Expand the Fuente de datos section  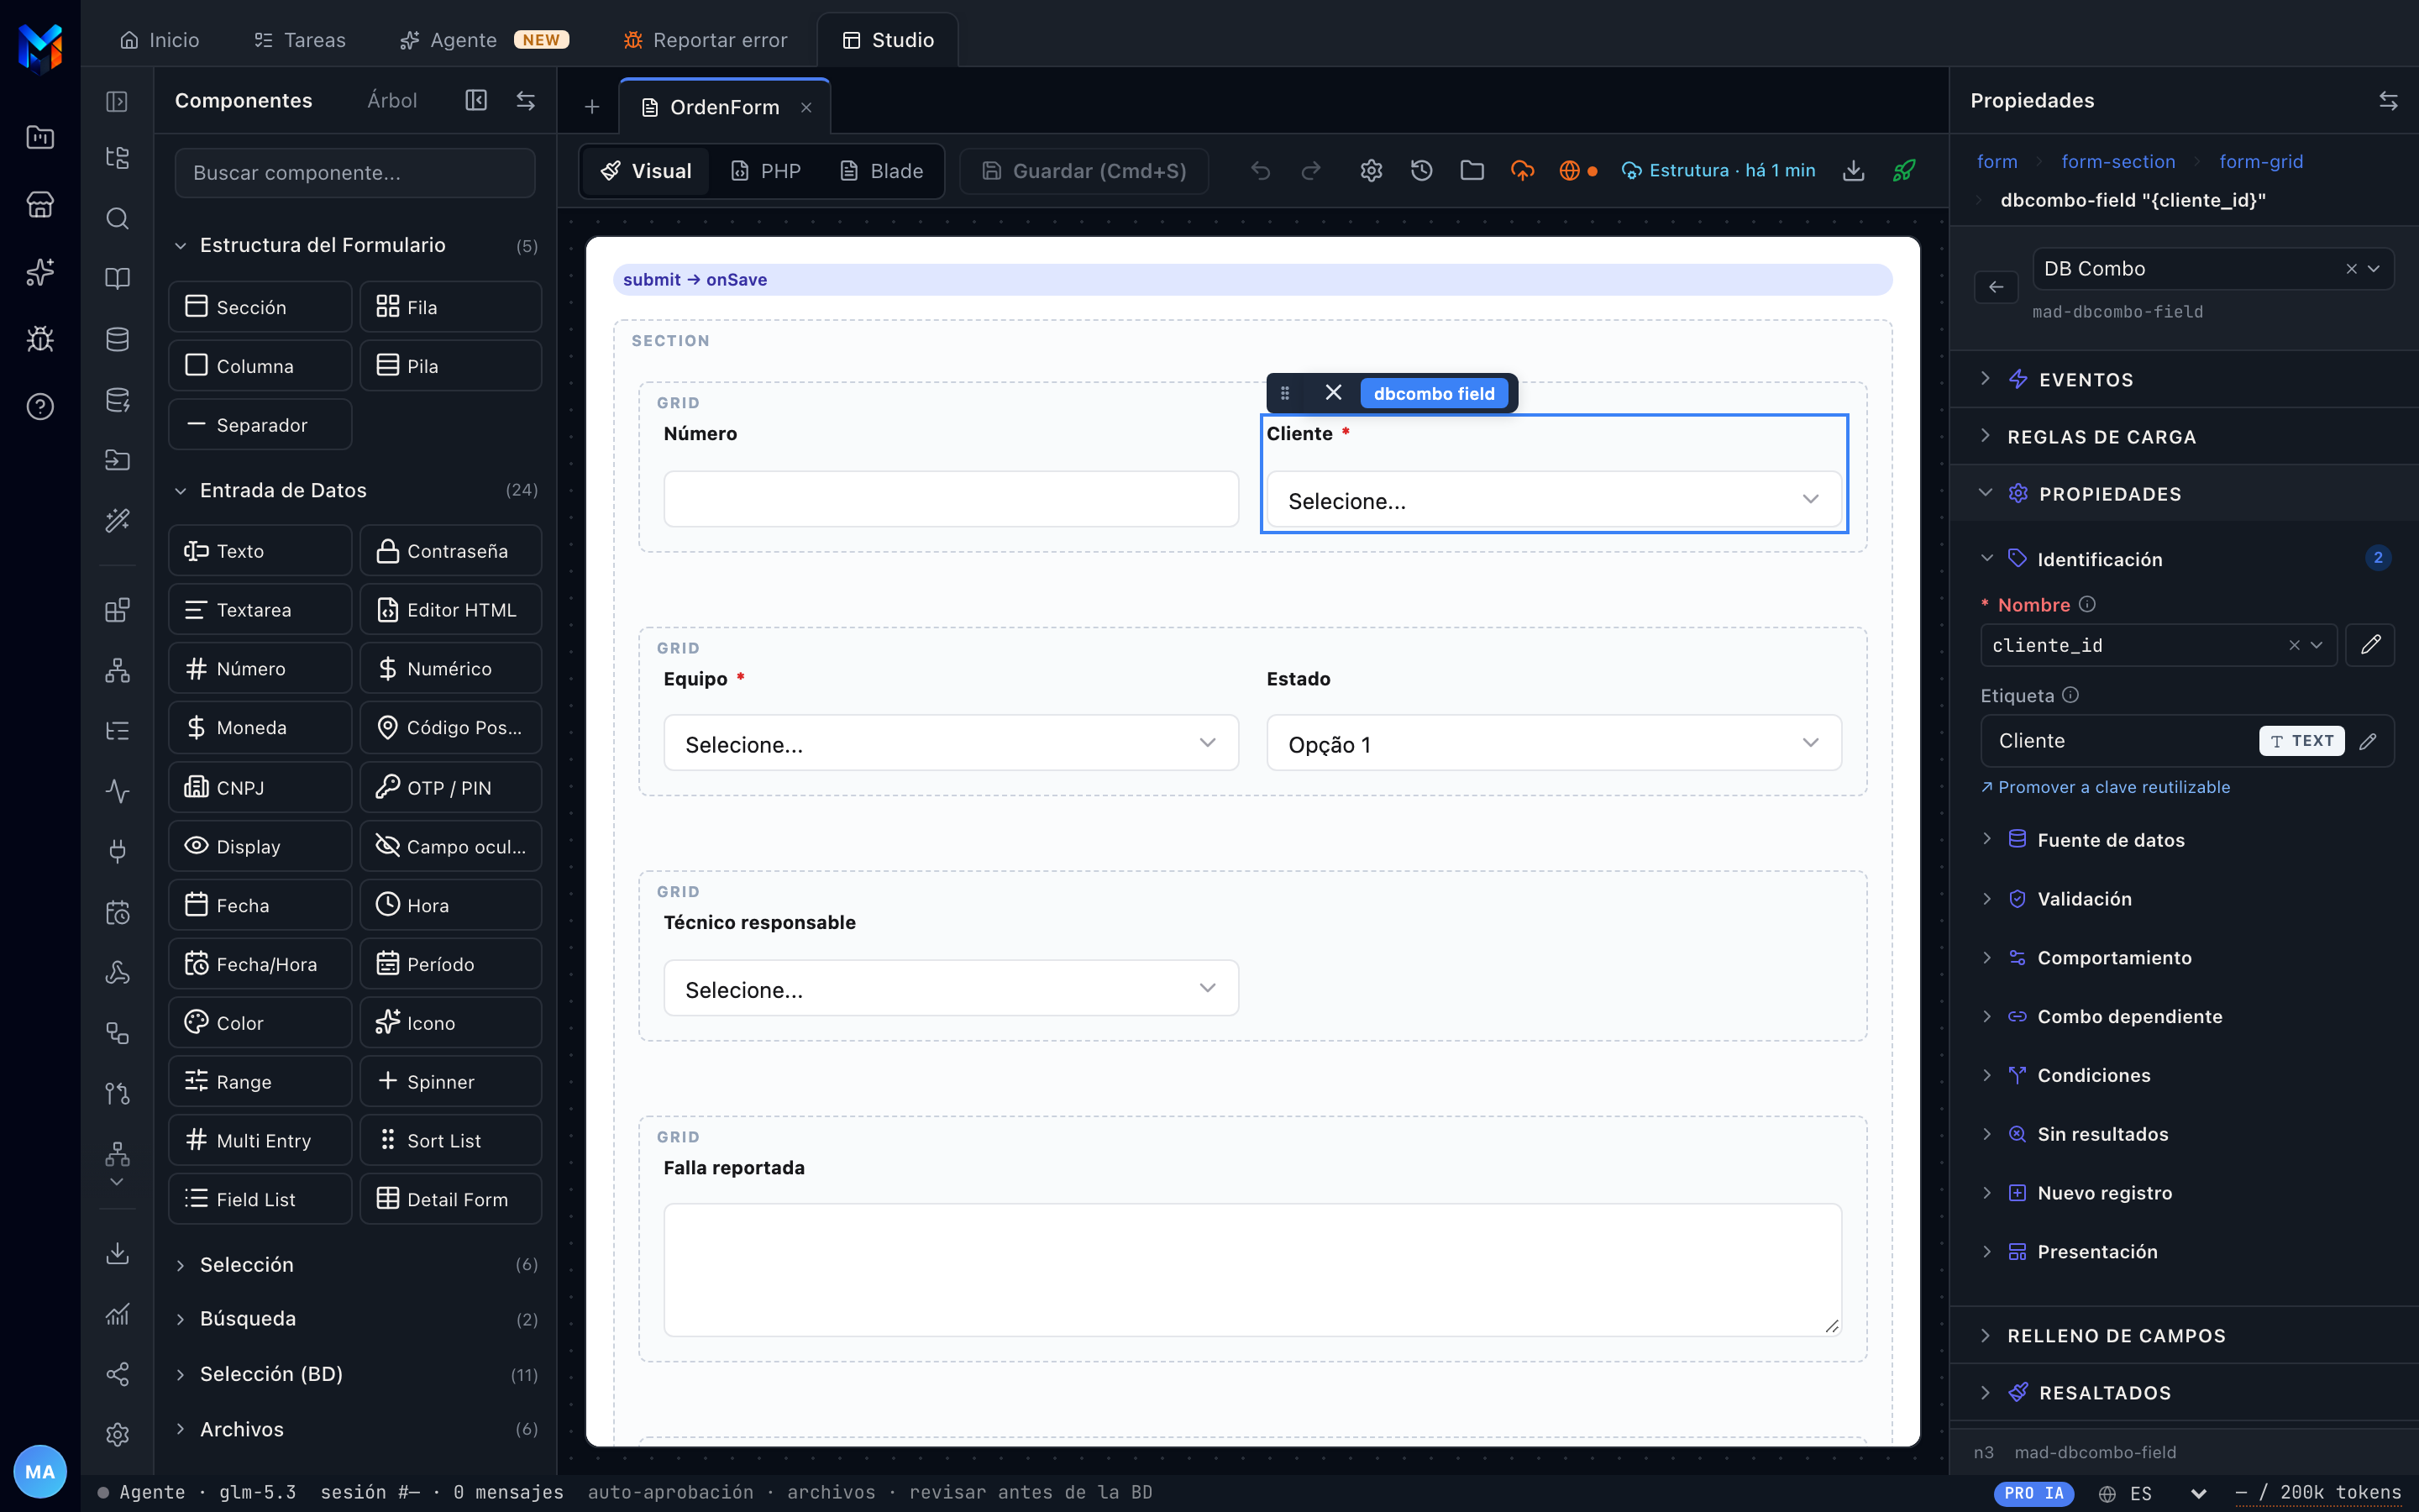point(2110,840)
